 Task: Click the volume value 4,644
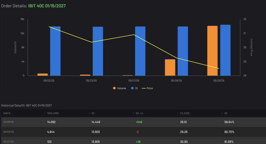coord(51,132)
